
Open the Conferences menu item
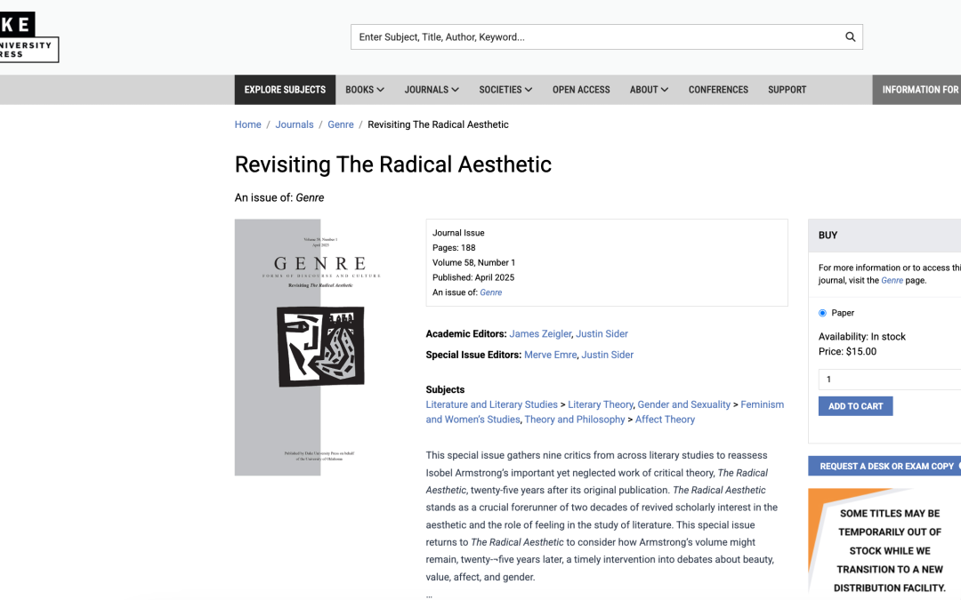coord(718,90)
